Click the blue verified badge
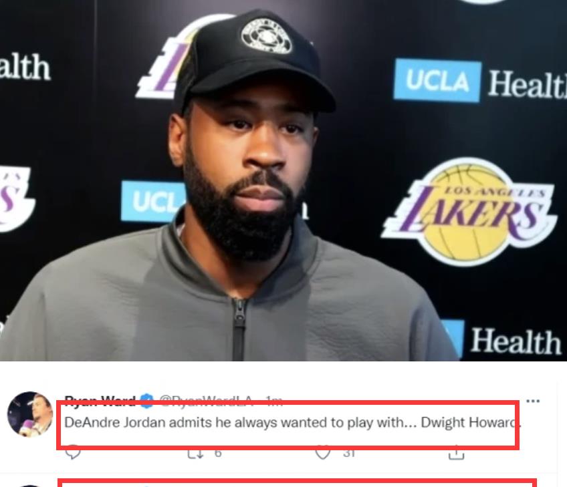Screen dimensions: 567x487 click(147, 401)
